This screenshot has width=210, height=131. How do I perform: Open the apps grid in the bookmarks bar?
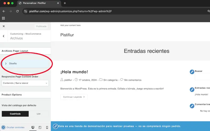point(3,18)
